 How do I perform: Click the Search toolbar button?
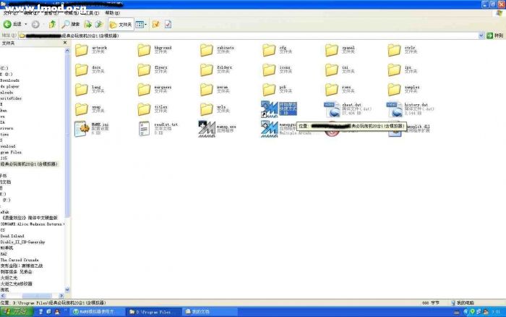[71, 25]
